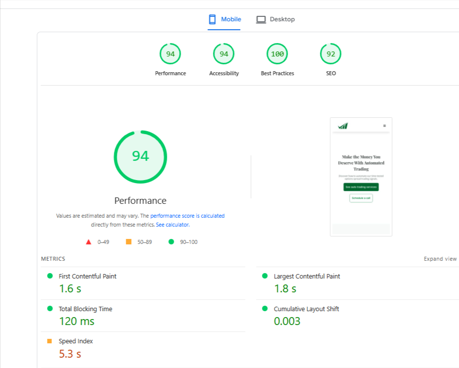The height and width of the screenshot is (368, 459).
Task: Click the Accessibility label
Action: (x=224, y=73)
